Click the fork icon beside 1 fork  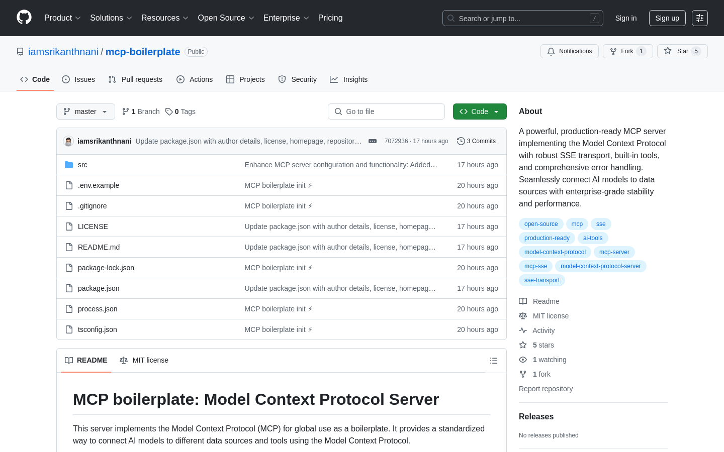tap(523, 374)
